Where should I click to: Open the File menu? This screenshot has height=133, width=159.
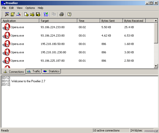4,8
